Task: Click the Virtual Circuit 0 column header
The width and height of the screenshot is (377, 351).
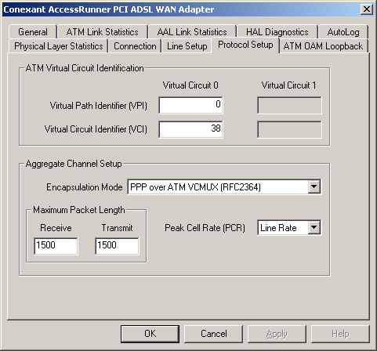Action: click(190, 85)
